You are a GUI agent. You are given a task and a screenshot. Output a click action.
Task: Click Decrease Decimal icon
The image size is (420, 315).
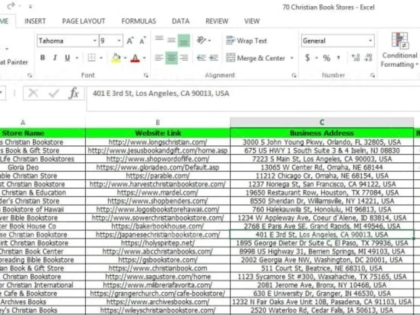369,58
